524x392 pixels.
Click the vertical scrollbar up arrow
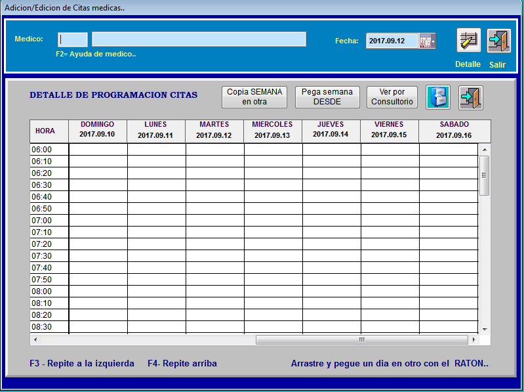click(x=484, y=150)
